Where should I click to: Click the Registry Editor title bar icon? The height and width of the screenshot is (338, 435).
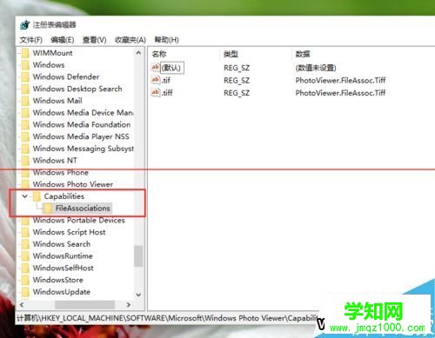[x=25, y=24]
